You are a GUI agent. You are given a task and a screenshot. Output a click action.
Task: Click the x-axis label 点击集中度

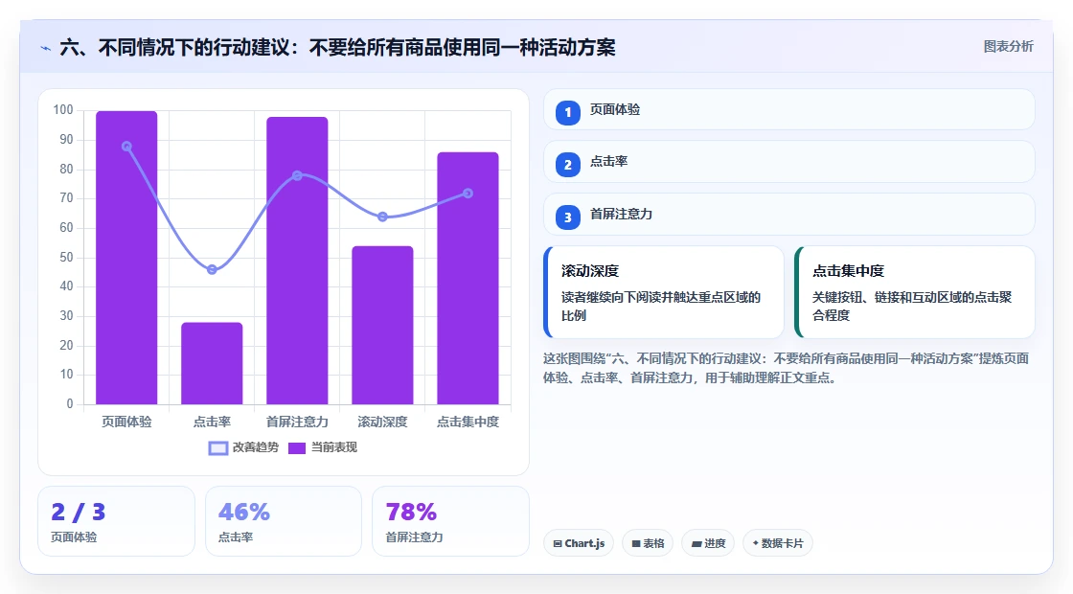468,423
